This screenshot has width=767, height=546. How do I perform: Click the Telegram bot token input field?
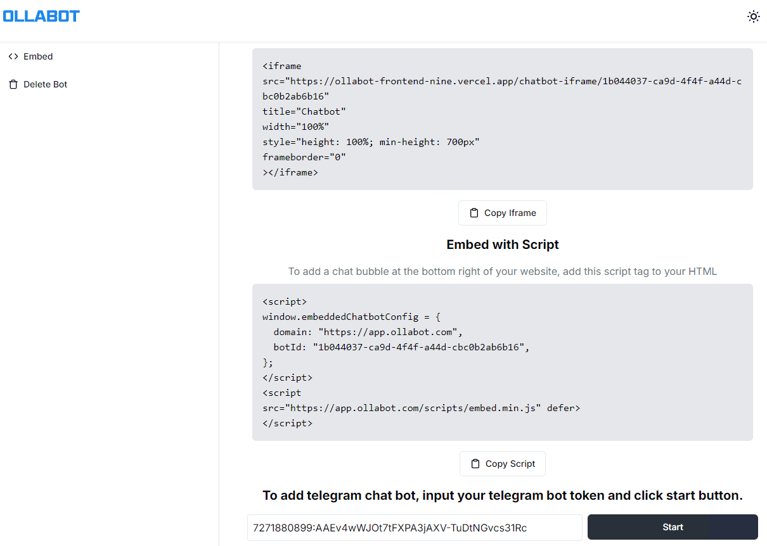(415, 527)
